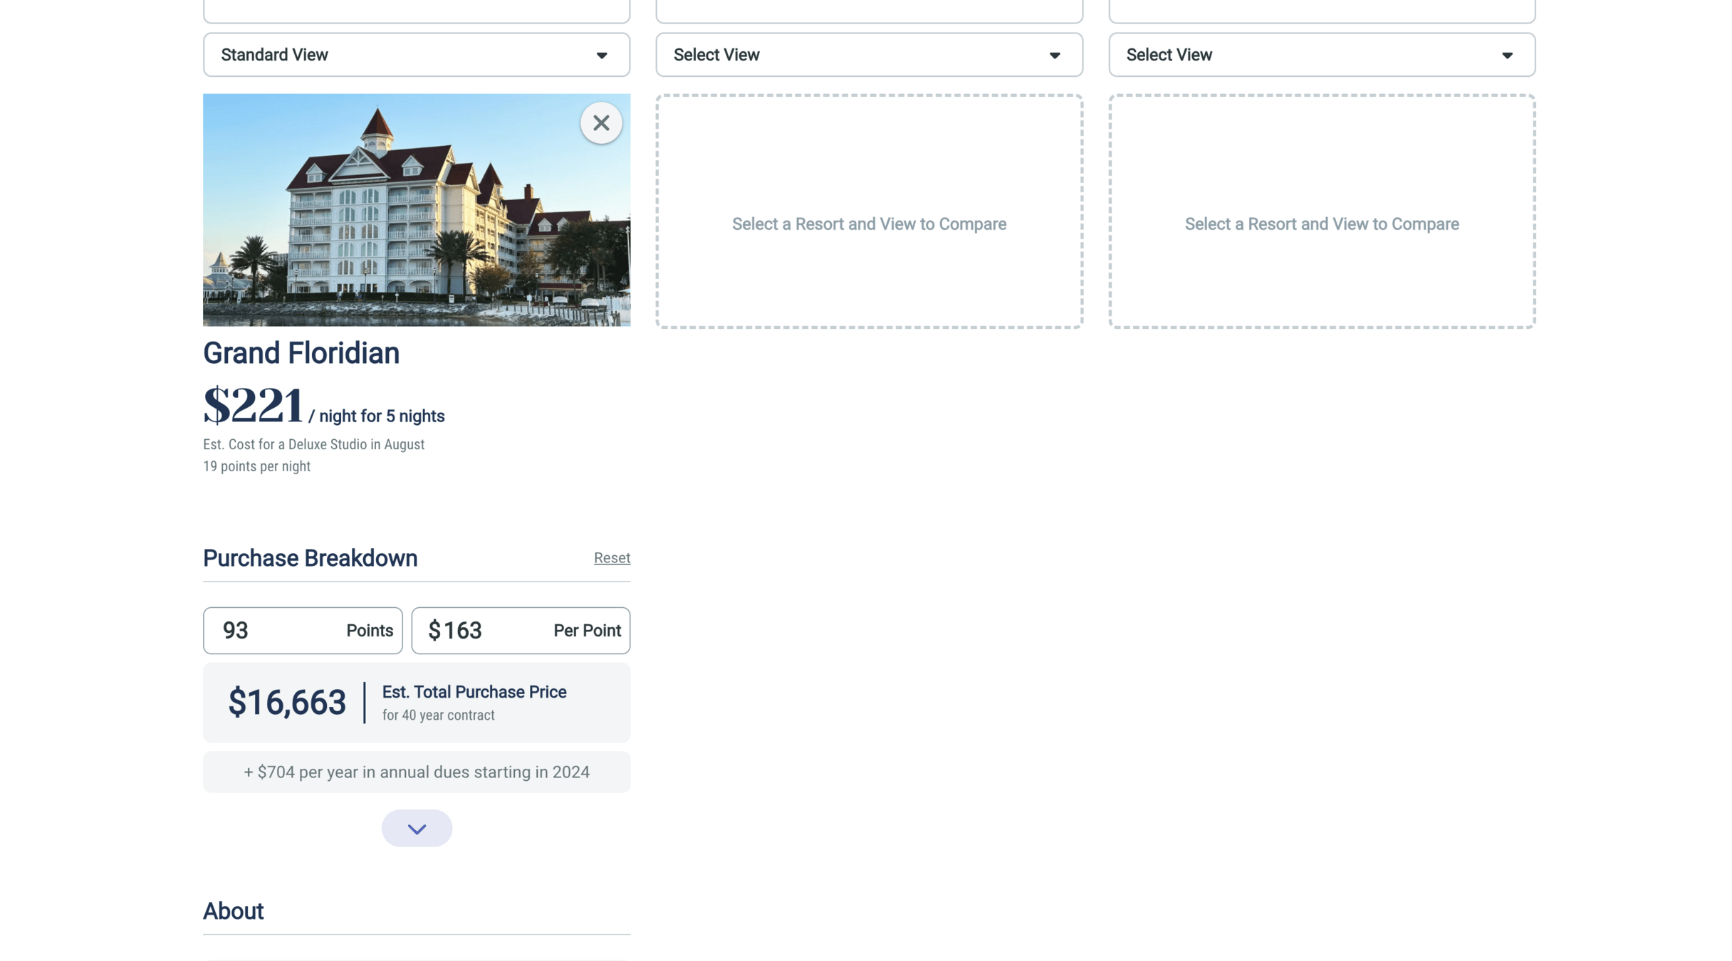
Task: Remove Grand Floridian with the X icon
Action: coord(600,123)
